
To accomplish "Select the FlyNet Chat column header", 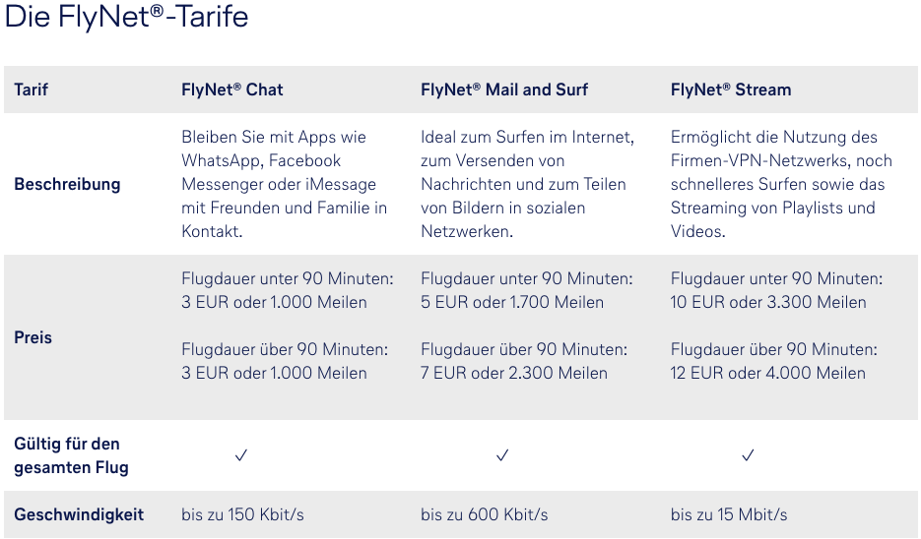I will coord(231,90).
